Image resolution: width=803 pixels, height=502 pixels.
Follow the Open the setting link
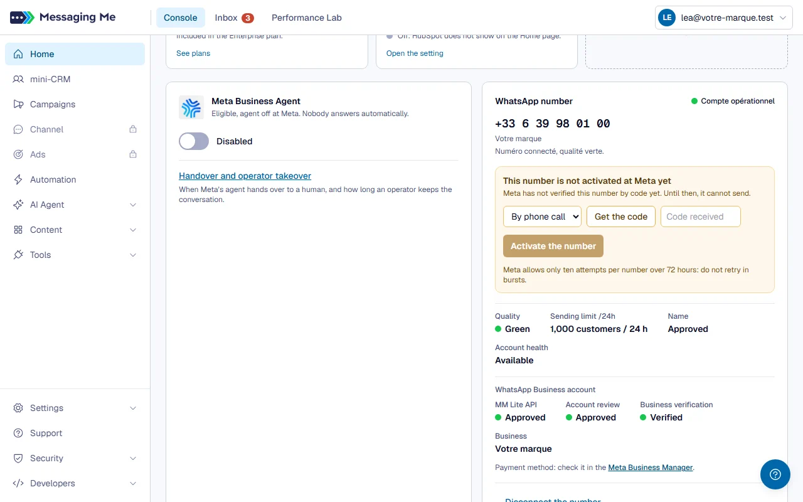(x=415, y=53)
